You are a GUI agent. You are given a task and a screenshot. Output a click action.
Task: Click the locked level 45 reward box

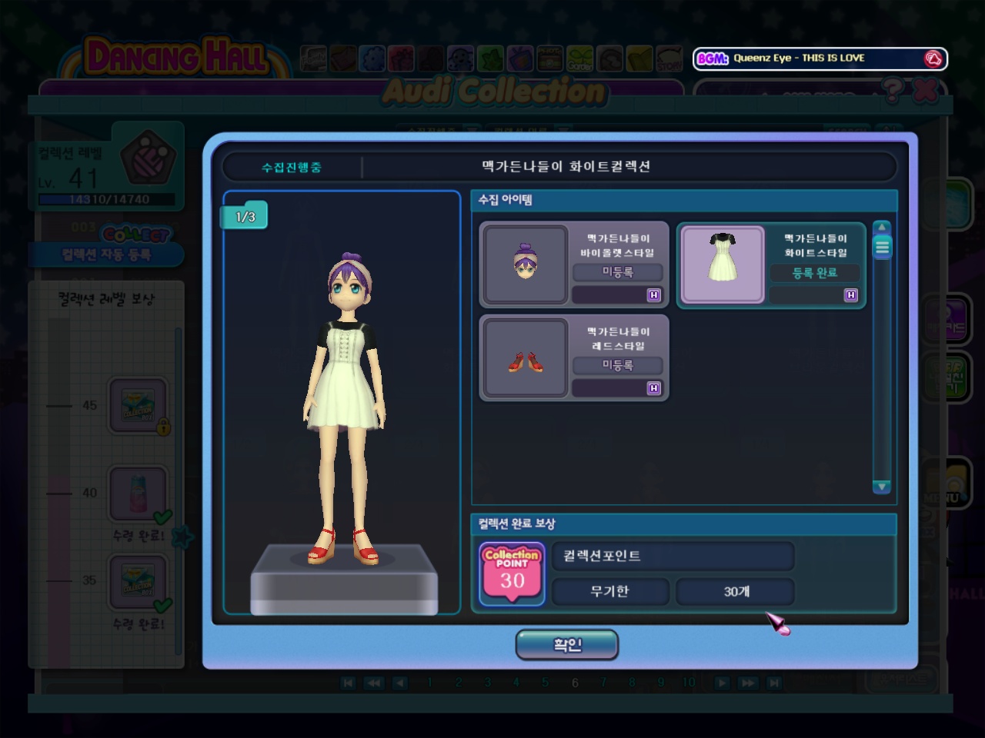click(138, 405)
